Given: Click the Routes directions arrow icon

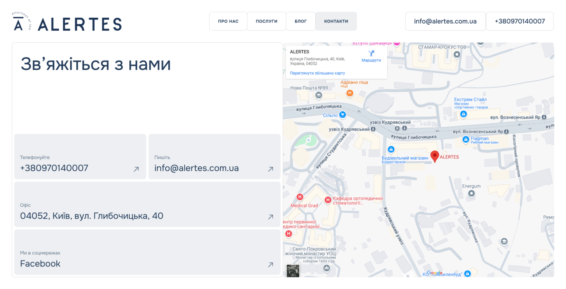Looking at the screenshot, I should click(371, 54).
